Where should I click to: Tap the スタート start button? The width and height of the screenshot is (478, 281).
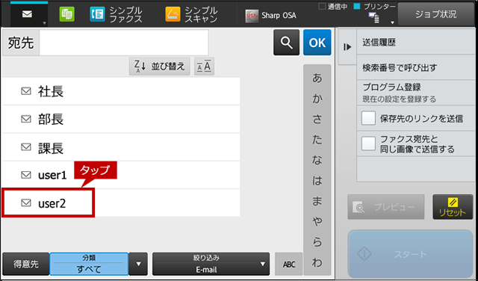(x=410, y=254)
